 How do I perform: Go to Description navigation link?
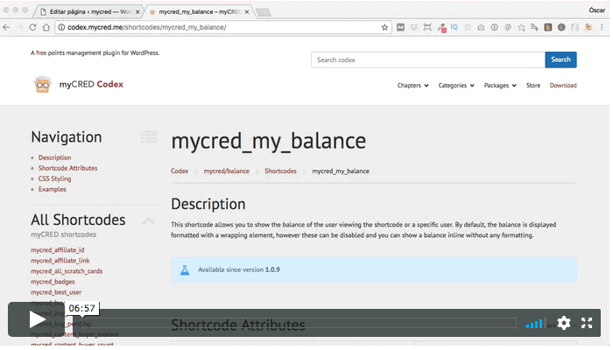(x=54, y=157)
